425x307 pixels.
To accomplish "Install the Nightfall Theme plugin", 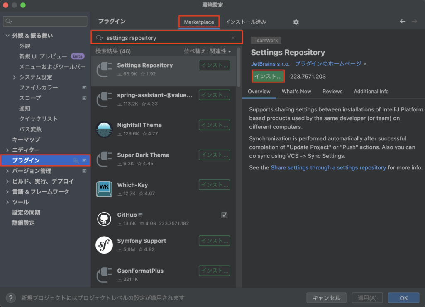I will [x=215, y=125].
